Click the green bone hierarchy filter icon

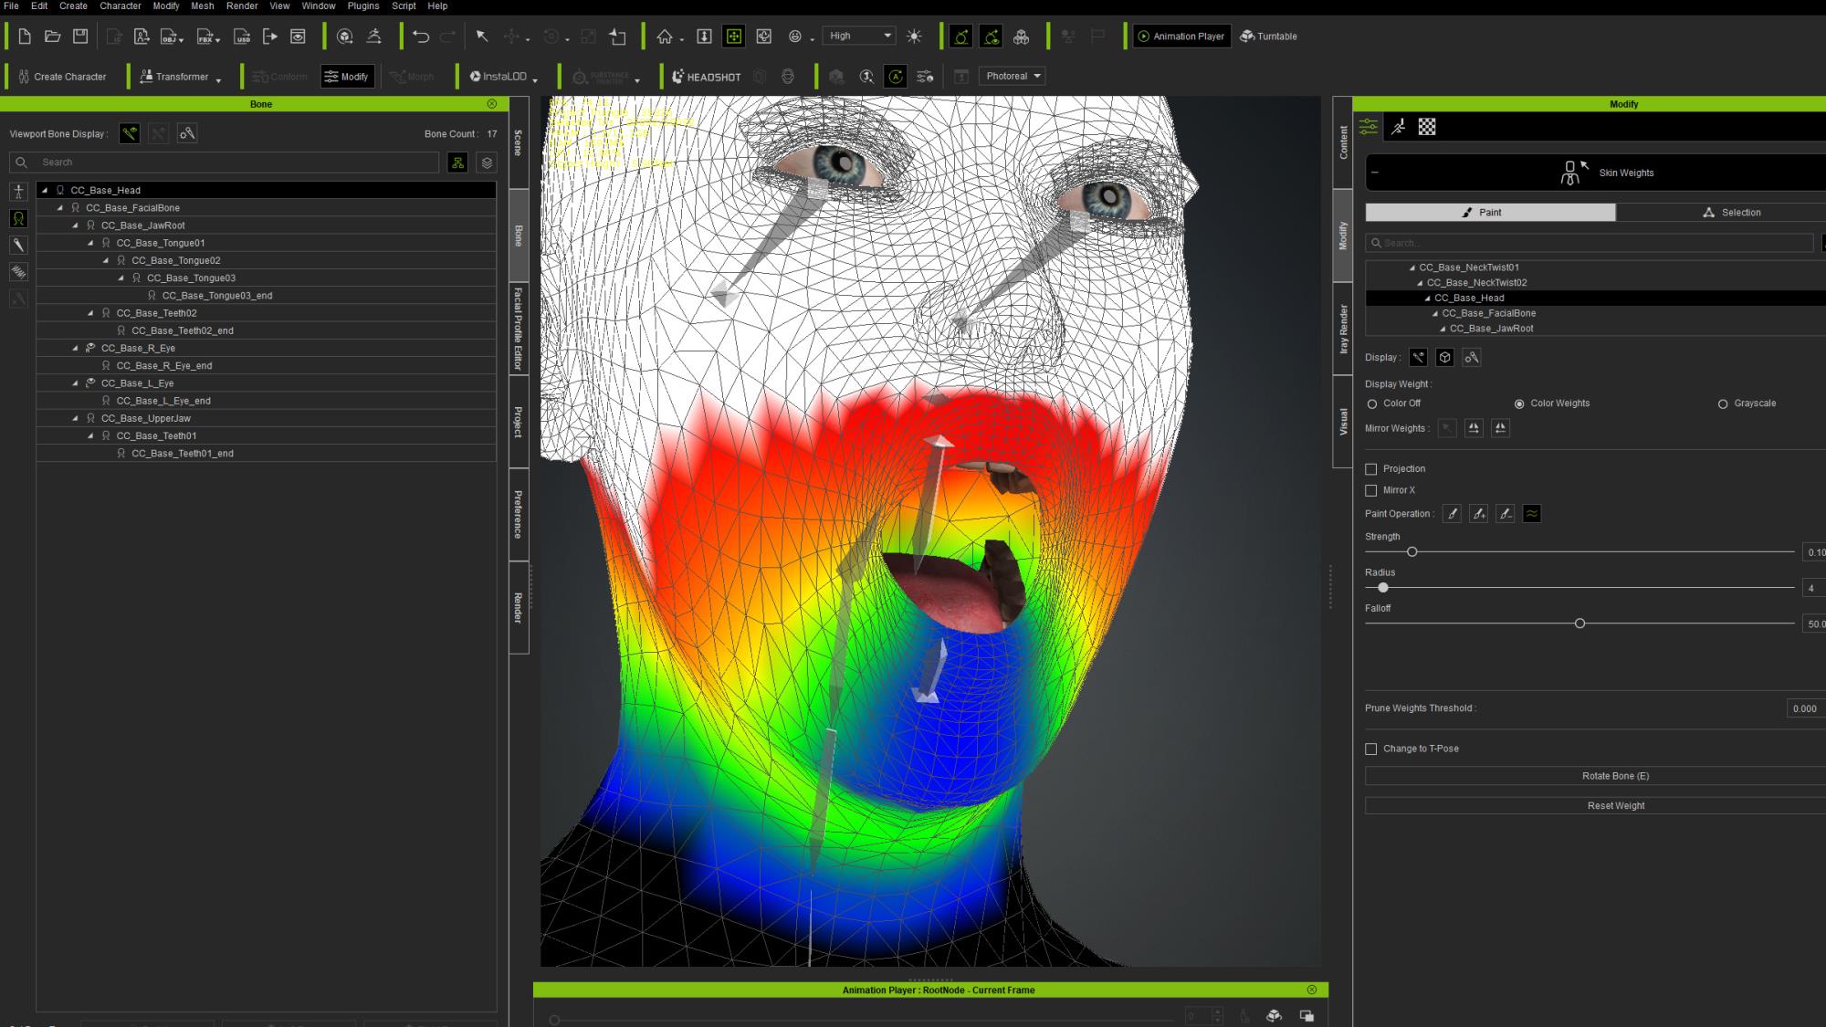pyautogui.click(x=457, y=162)
